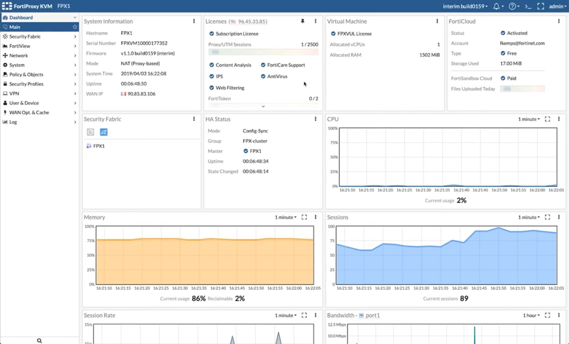Toggle full screen mode in header
Viewport: 569px width, 344px height.
(541, 6)
